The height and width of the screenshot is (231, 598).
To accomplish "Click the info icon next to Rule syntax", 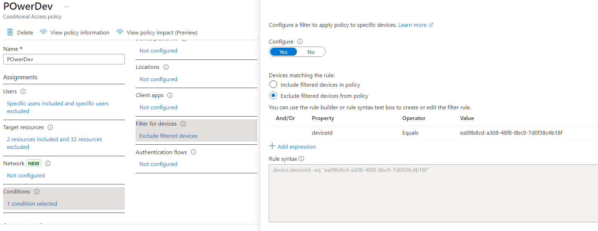I will (x=301, y=159).
